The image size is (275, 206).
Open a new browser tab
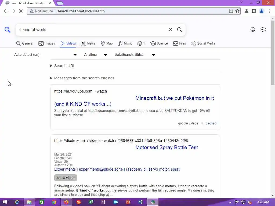click(x=60, y=3)
